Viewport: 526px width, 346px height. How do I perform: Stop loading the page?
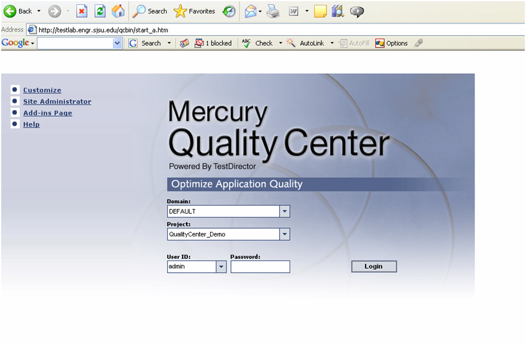click(81, 11)
